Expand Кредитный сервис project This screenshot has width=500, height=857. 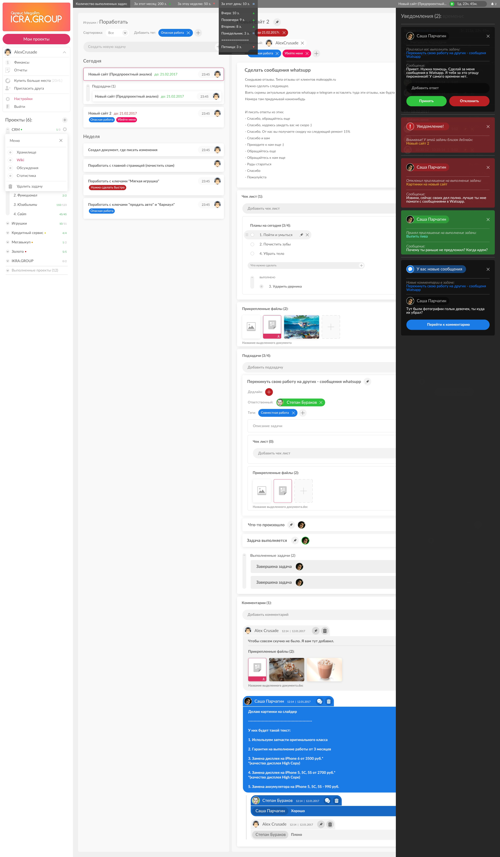[8, 233]
